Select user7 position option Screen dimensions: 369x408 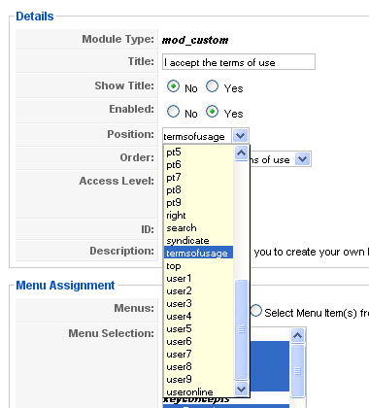point(198,354)
